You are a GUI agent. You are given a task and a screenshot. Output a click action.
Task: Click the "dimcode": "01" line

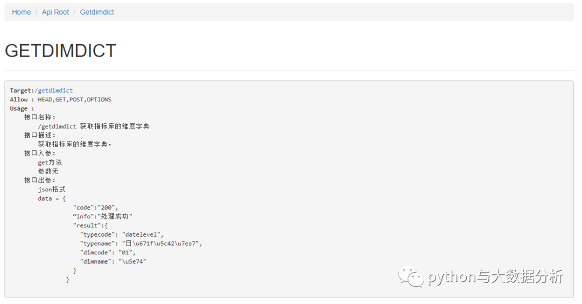[108, 252]
